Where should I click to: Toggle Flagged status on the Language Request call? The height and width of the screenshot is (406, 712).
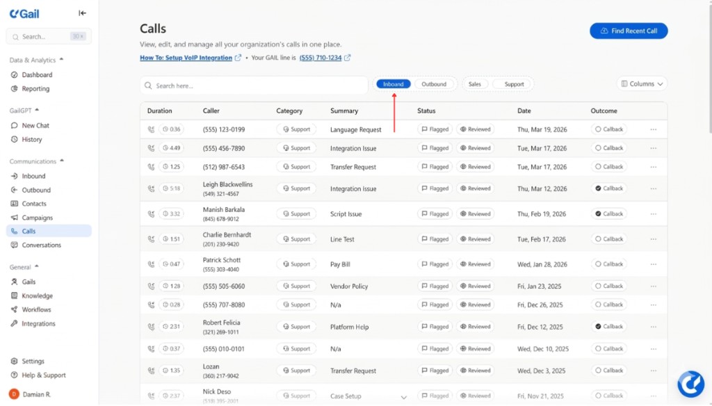[x=433, y=129]
